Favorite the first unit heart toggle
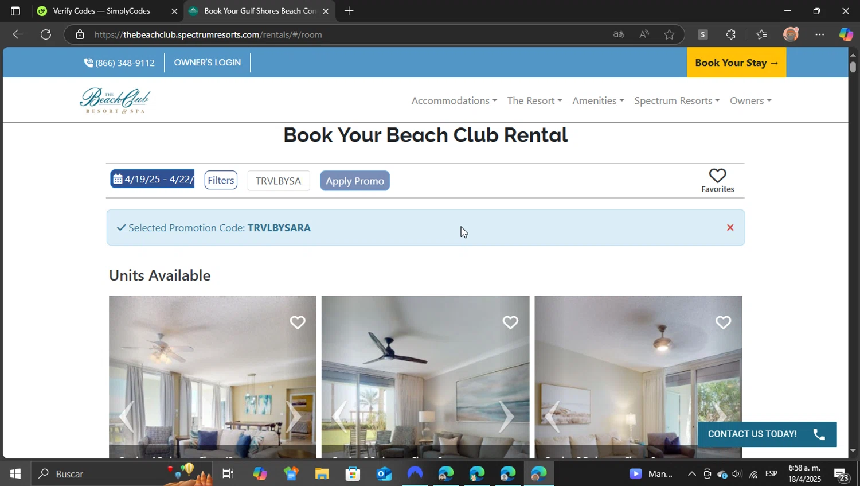This screenshot has height=486, width=860. click(298, 322)
